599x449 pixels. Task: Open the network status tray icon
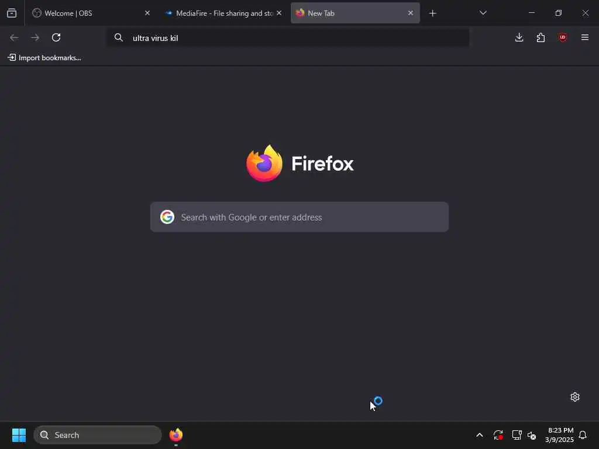pyautogui.click(x=517, y=435)
